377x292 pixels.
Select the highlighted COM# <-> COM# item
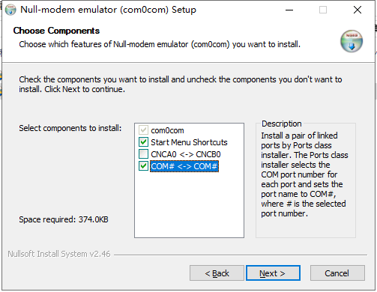coord(184,166)
